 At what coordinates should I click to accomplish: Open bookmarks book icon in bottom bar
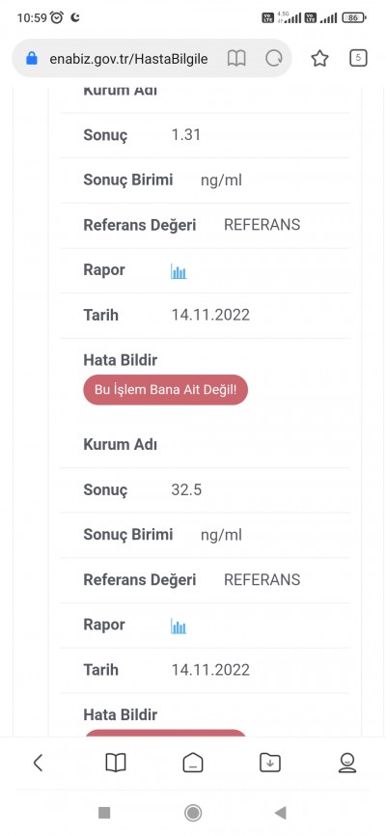116,763
